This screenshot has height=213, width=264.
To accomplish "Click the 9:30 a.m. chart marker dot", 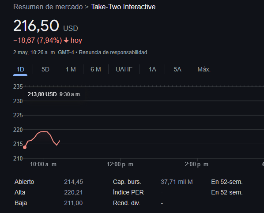I will pyautogui.click(x=25, y=147).
